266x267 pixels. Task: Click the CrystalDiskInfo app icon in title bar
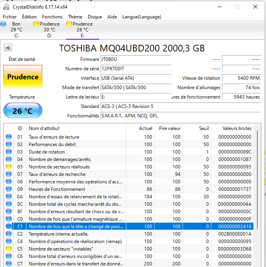click(x=6, y=7)
